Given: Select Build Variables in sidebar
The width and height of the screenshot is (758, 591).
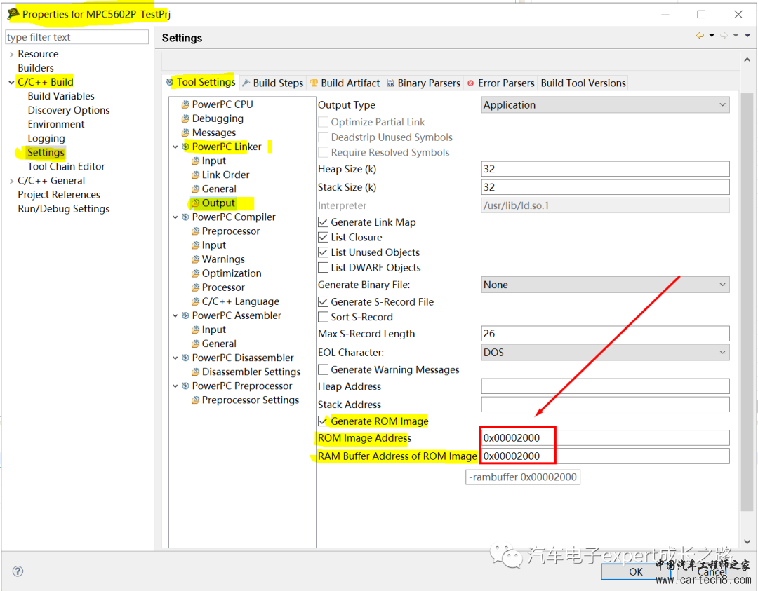Looking at the screenshot, I should click(61, 96).
